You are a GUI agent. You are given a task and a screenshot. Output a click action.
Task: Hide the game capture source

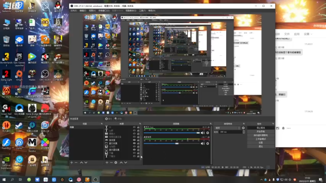[134, 140]
